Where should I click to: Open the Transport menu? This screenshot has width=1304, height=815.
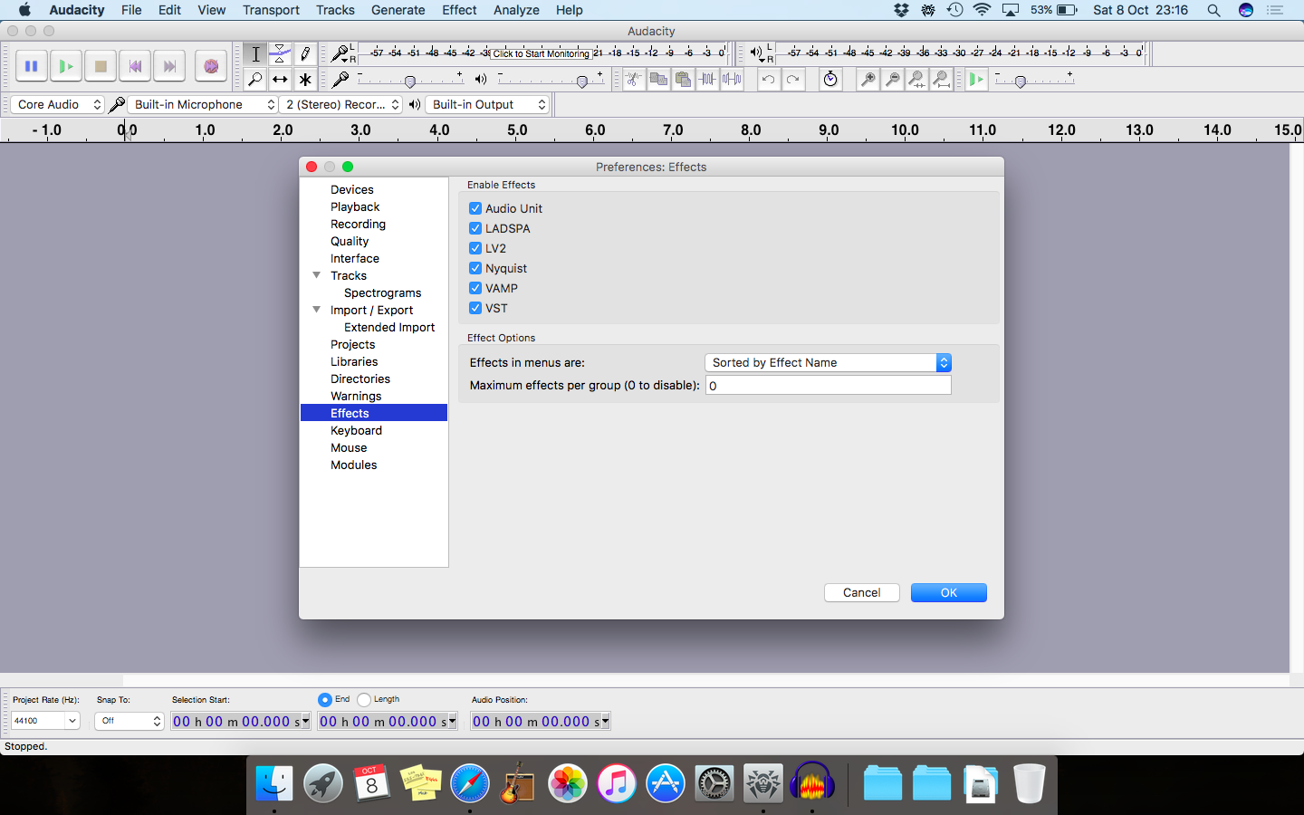tap(271, 10)
